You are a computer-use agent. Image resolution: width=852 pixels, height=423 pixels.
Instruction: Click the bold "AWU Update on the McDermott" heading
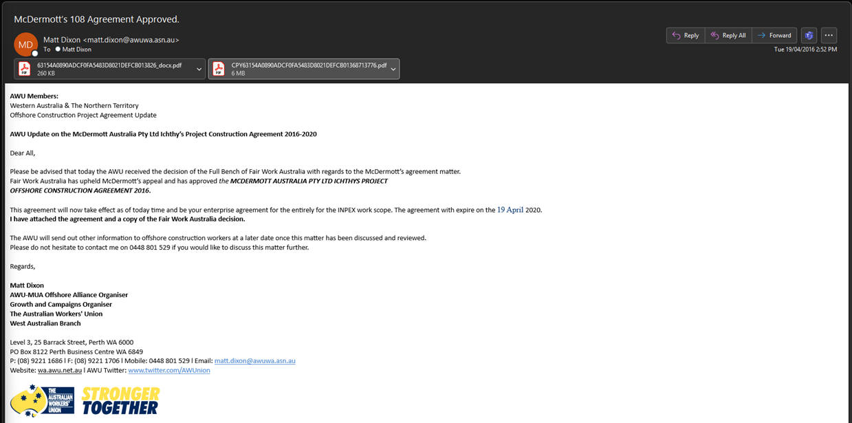[x=164, y=134]
